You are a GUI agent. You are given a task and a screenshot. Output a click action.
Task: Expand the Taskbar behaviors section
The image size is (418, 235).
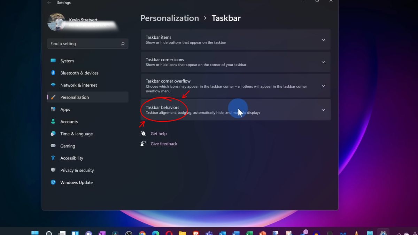236,110
